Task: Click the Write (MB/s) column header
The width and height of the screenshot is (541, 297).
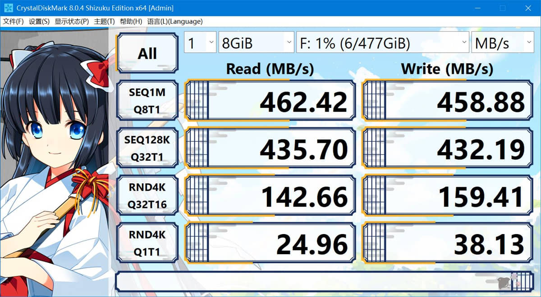Action: tap(447, 68)
